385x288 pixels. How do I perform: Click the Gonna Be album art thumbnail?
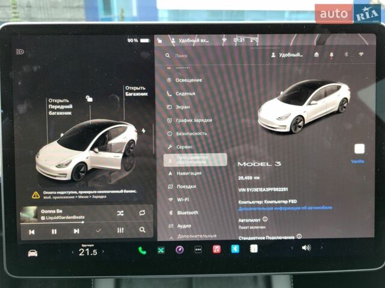[x=29, y=214]
